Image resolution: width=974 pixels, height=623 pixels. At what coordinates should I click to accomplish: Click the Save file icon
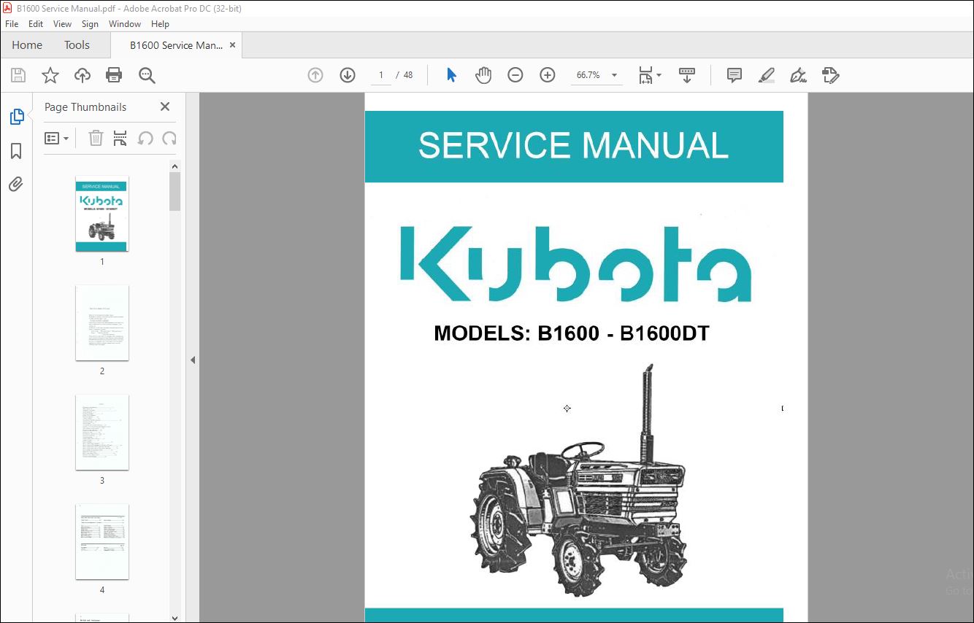18,75
